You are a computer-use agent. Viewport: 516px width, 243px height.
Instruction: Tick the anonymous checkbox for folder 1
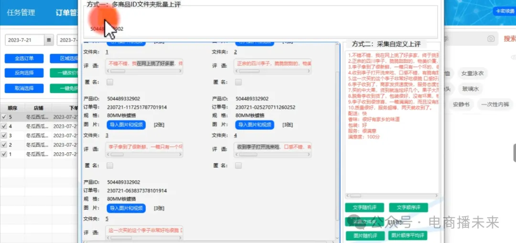110,82
